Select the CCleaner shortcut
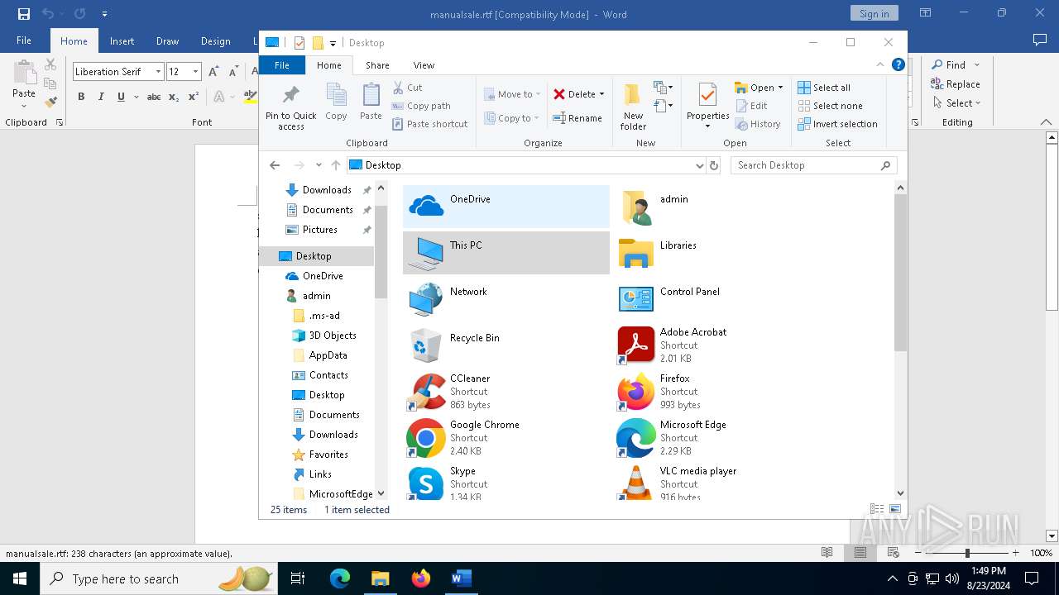The width and height of the screenshot is (1059, 595). (x=506, y=392)
